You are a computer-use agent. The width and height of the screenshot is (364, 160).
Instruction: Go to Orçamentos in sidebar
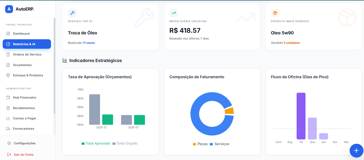(x=22, y=65)
